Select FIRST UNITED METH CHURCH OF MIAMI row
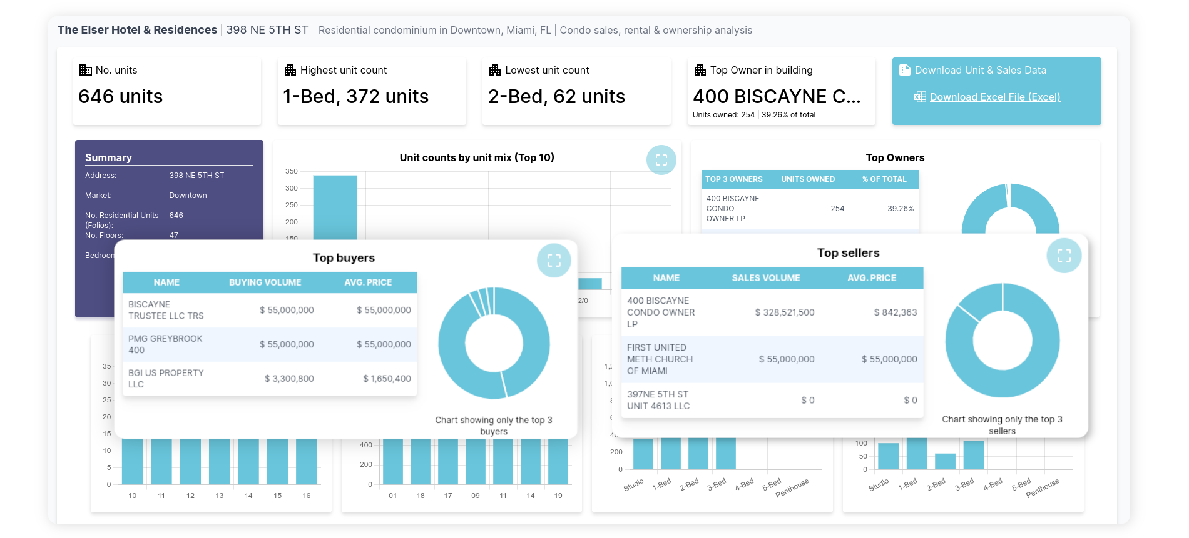 coord(772,359)
